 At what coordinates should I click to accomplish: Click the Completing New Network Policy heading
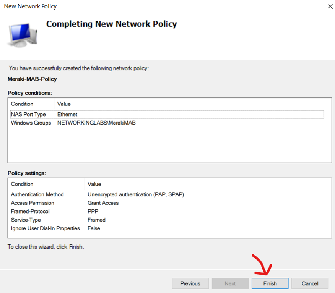pyautogui.click(x=112, y=24)
